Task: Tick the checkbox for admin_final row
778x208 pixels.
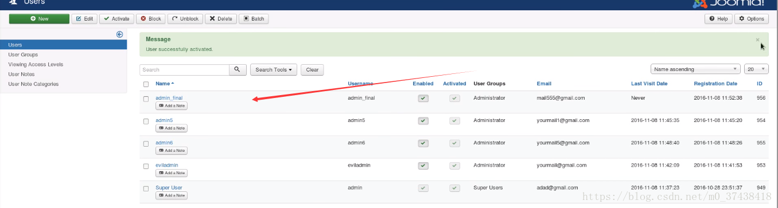Action: coord(146,99)
